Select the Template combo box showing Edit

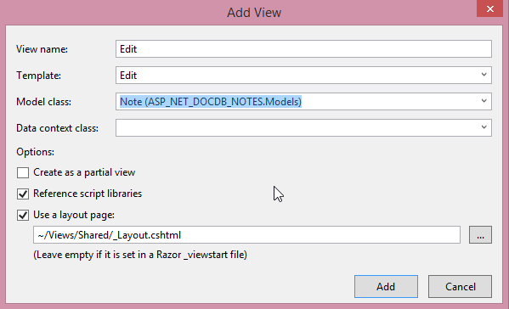click(x=303, y=76)
